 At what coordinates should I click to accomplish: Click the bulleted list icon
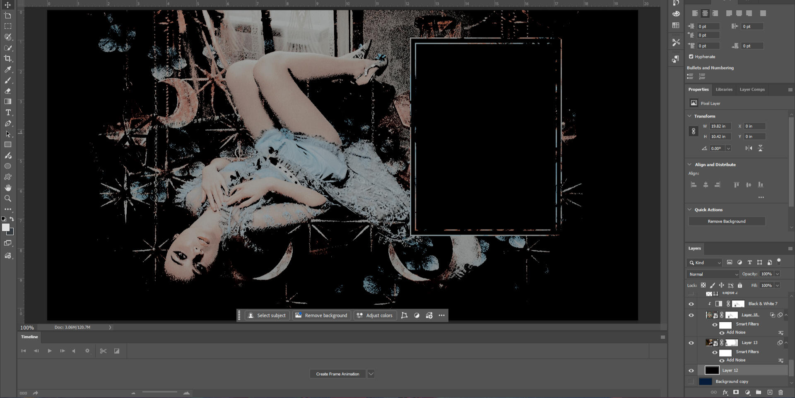click(x=690, y=77)
